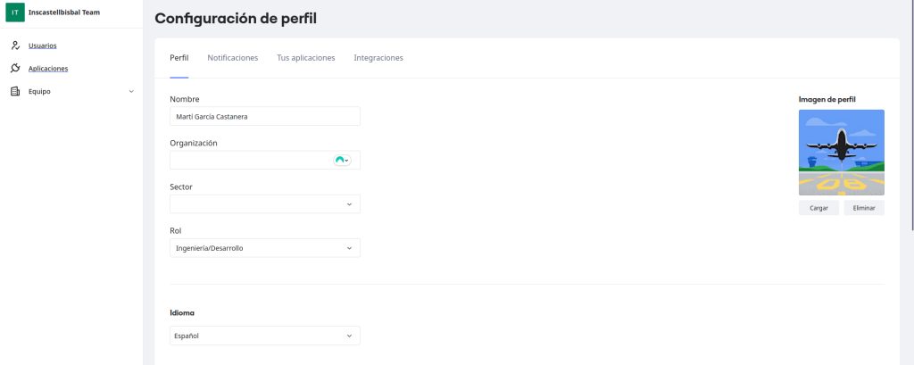
Task: Click the IT team avatar icon
Action: click(15, 12)
